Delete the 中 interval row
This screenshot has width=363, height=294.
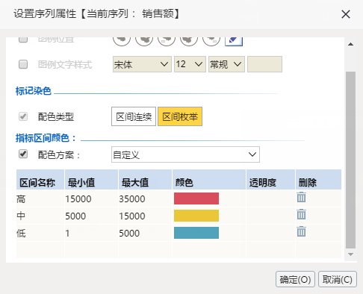coord(301,214)
